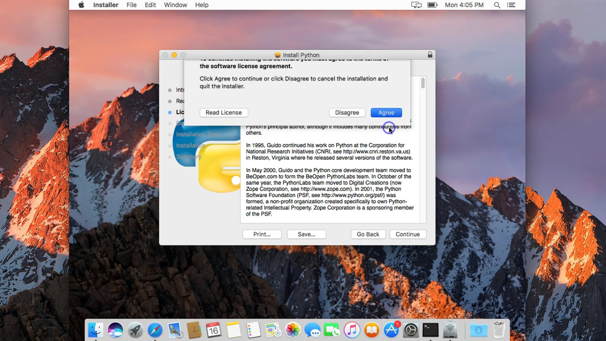Open Calendar showing October 16
Viewport: 606px width, 341px height.
pos(214,330)
